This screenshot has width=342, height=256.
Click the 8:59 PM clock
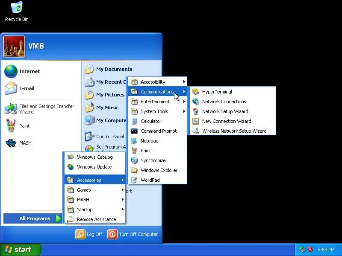pos(326,250)
